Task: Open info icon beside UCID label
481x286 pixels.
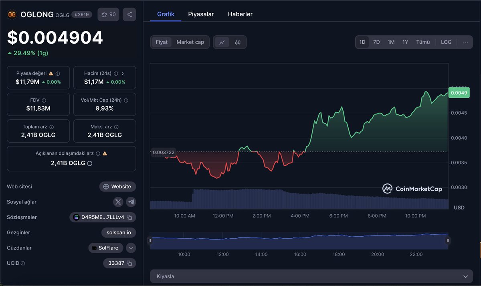Action: (23, 263)
